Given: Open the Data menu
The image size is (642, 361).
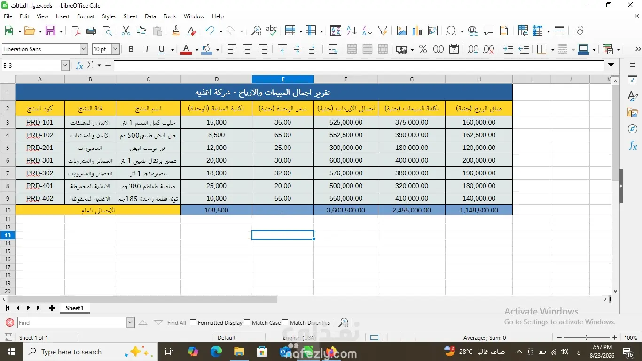Looking at the screenshot, I should coord(150,16).
